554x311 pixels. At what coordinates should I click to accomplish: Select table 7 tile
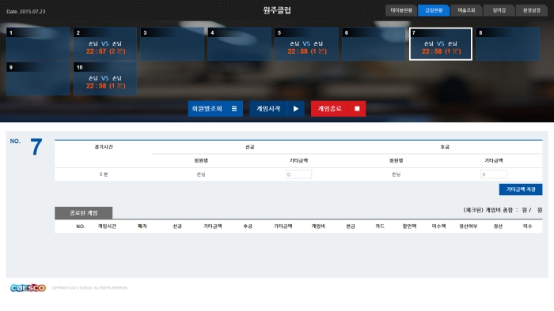[x=441, y=44]
